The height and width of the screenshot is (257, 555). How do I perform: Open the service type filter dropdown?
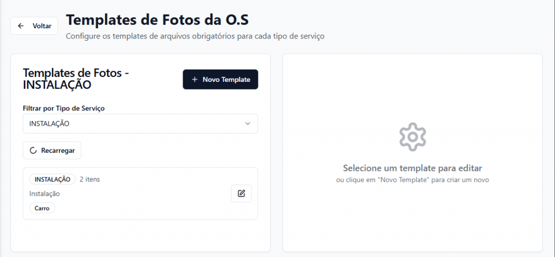click(x=140, y=124)
